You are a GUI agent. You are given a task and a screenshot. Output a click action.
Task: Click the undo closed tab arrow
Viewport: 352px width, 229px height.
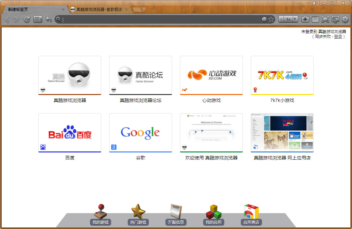pos(49,19)
